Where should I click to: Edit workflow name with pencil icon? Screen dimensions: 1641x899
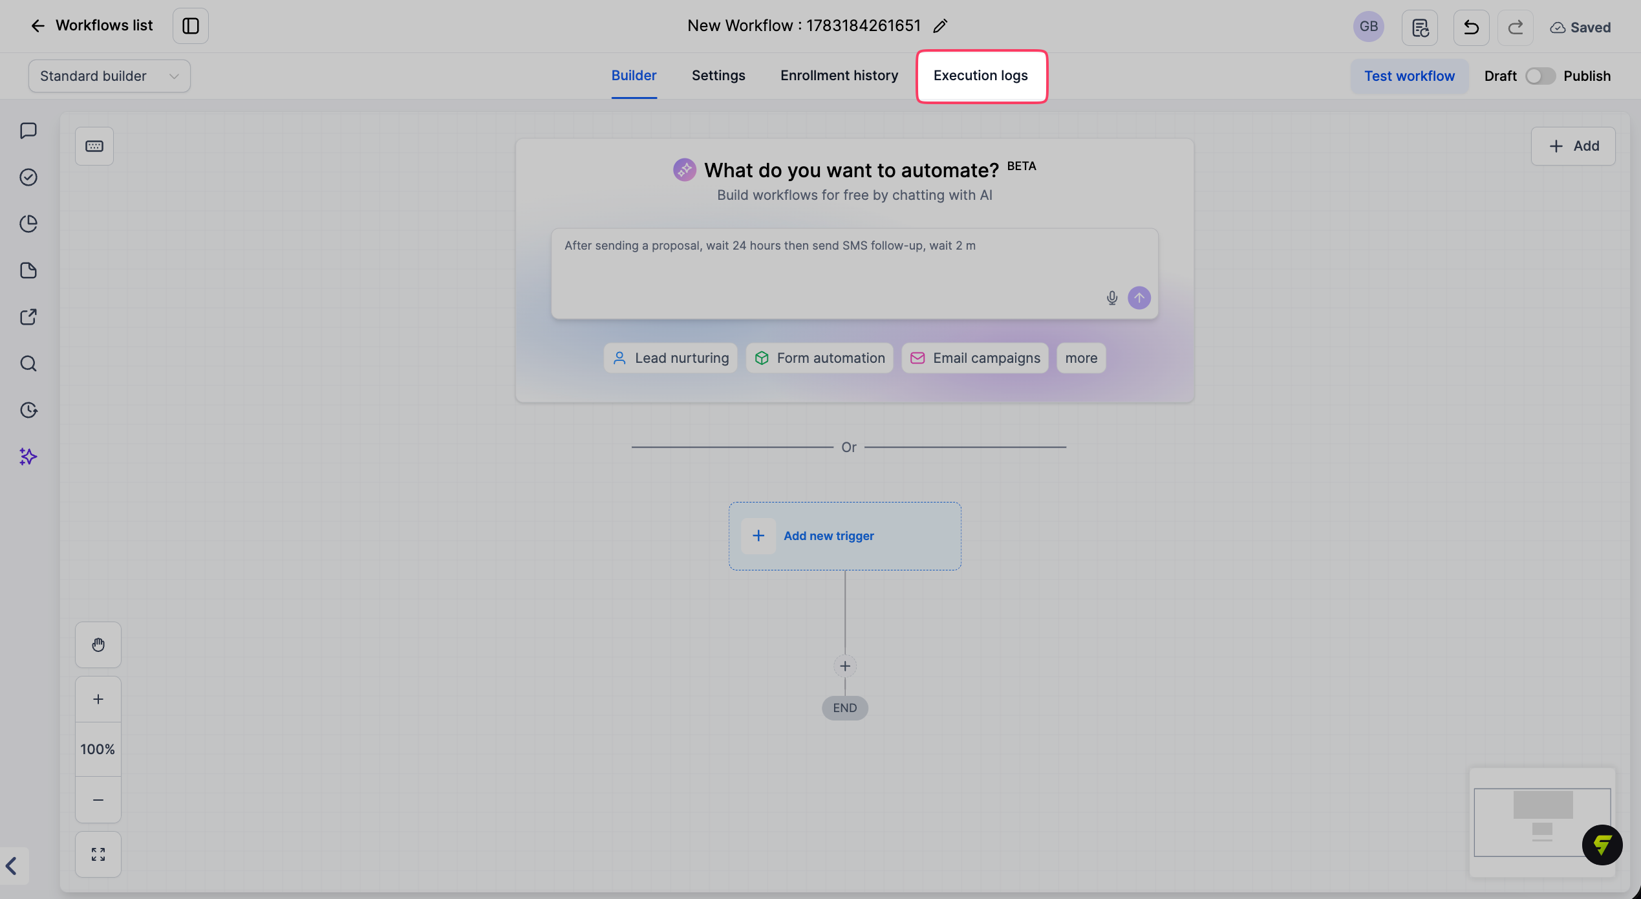pyautogui.click(x=940, y=26)
